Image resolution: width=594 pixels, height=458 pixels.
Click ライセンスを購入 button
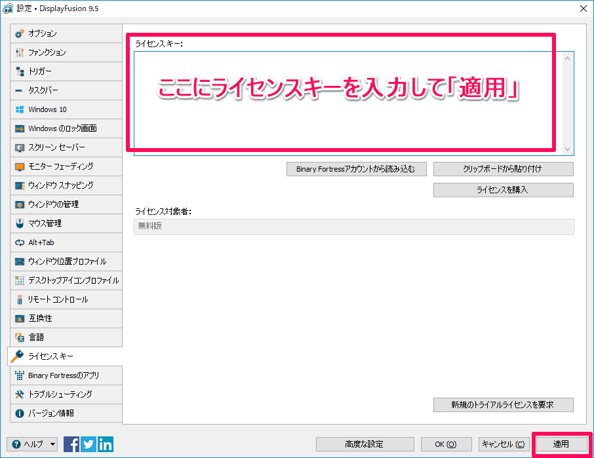pos(503,190)
